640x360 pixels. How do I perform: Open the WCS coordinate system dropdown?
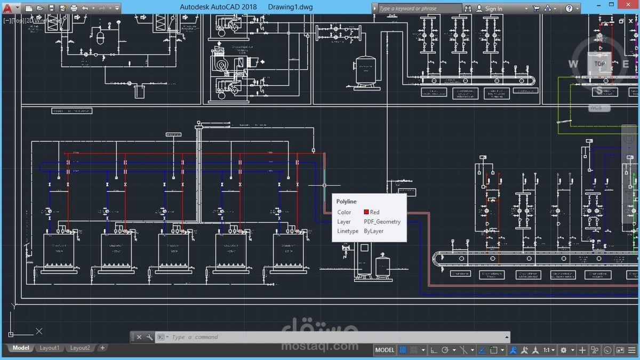pos(599,108)
